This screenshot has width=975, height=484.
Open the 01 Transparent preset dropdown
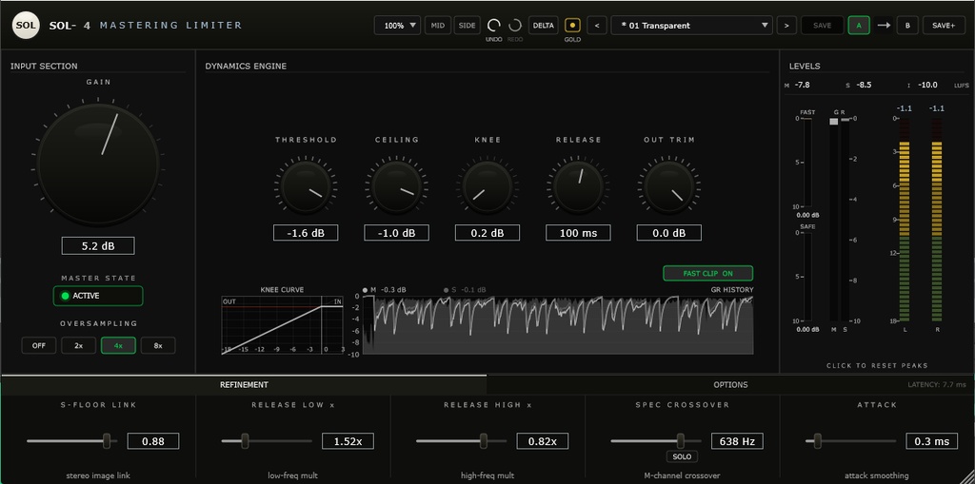[x=691, y=26]
